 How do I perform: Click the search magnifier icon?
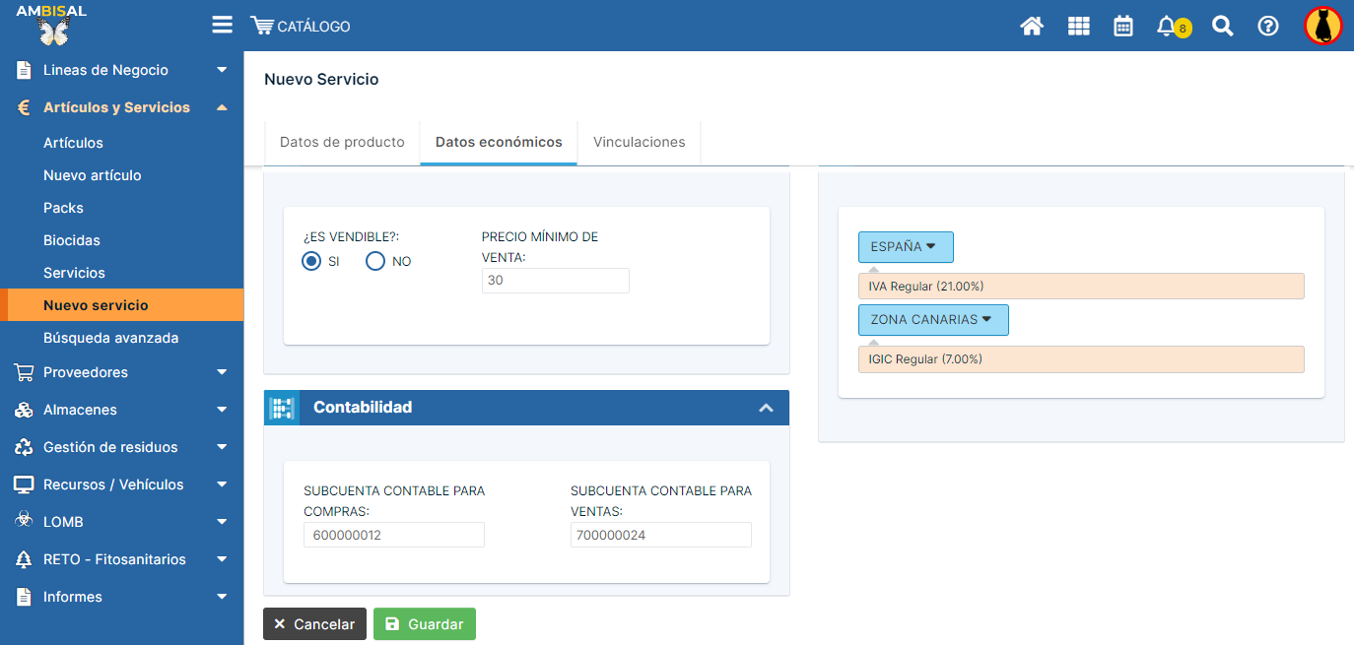(1222, 27)
